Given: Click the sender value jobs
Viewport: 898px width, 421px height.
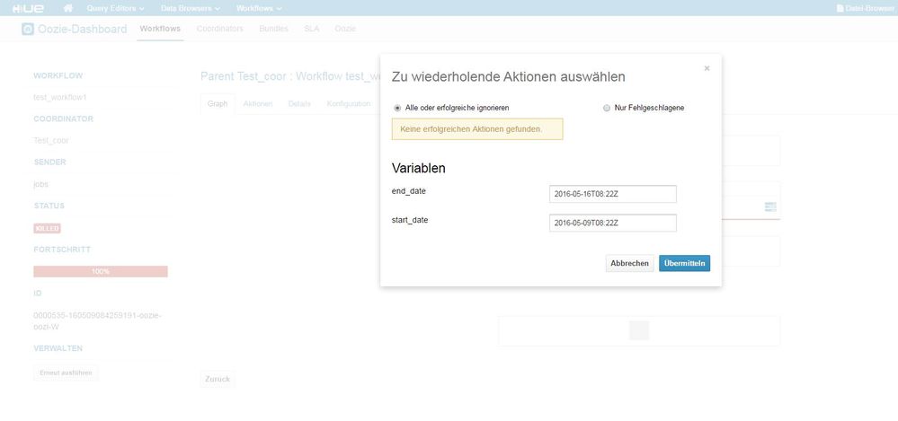Looking at the screenshot, I should point(41,184).
